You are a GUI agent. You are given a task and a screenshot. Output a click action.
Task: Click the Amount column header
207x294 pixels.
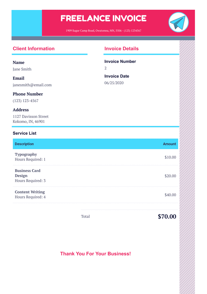(x=169, y=144)
